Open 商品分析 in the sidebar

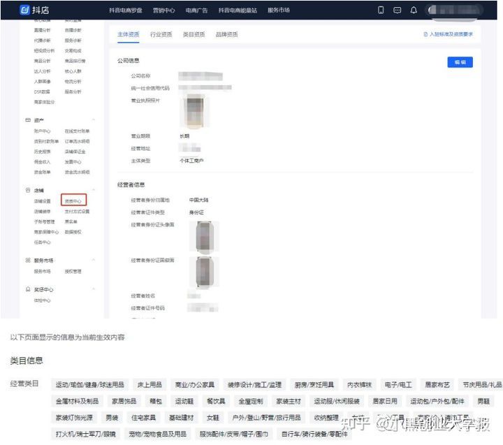(43, 61)
